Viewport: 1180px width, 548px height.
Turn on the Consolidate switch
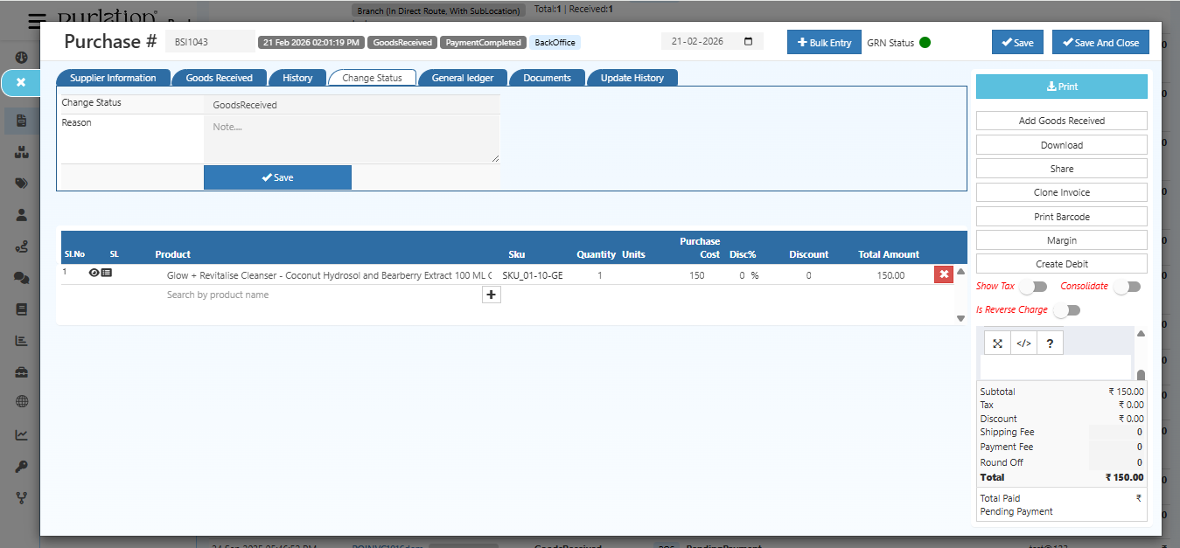point(1128,286)
